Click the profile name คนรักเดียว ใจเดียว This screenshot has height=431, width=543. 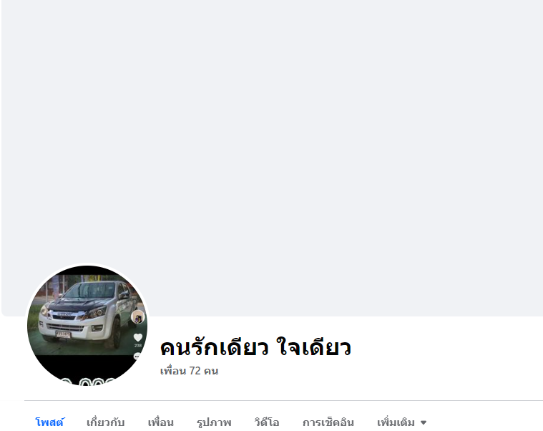pyautogui.click(x=255, y=347)
